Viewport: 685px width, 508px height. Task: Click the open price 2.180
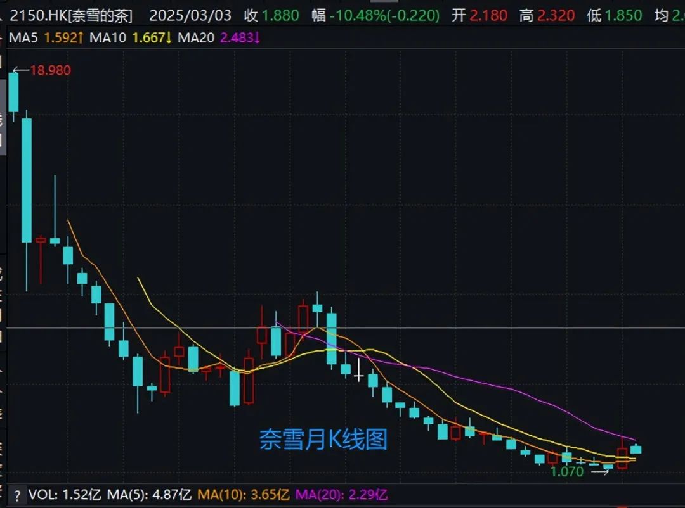(x=488, y=16)
